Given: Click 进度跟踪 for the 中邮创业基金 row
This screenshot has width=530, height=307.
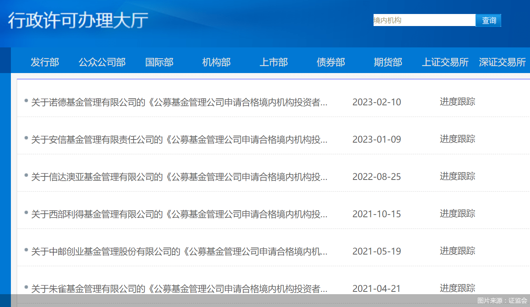Looking at the screenshot, I should coord(458,251).
